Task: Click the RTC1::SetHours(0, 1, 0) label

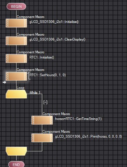Action: point(48,75)
